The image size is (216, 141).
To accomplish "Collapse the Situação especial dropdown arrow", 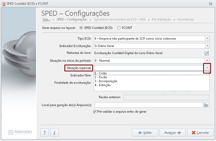I will [207, 68].
